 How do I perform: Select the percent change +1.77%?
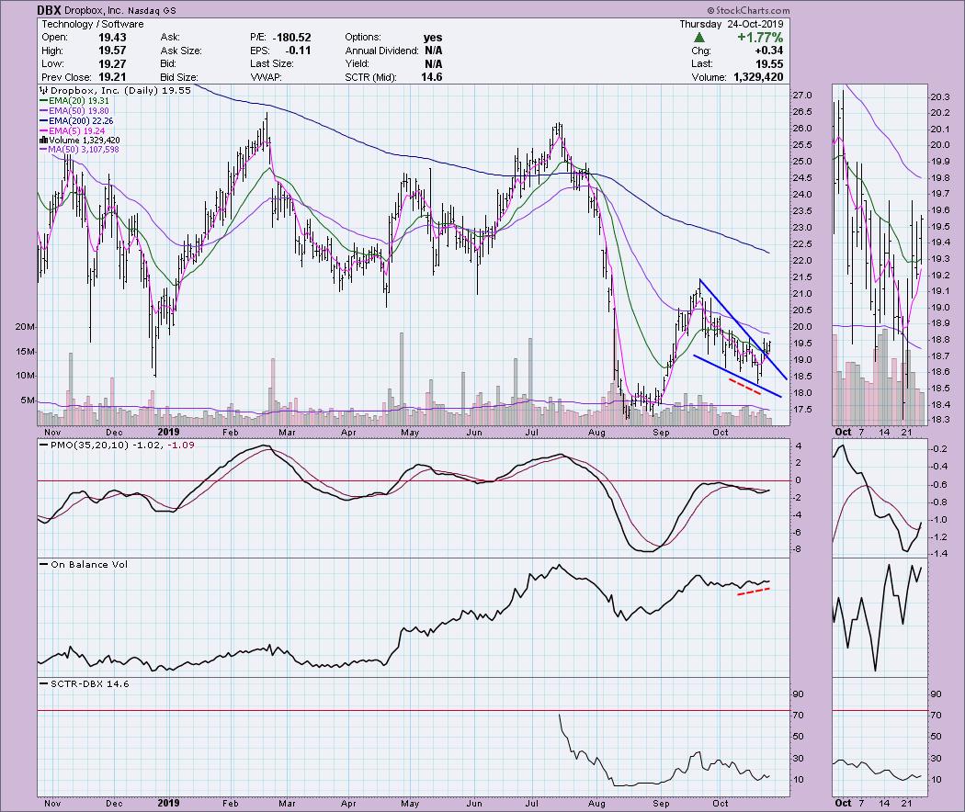point(760,38)
